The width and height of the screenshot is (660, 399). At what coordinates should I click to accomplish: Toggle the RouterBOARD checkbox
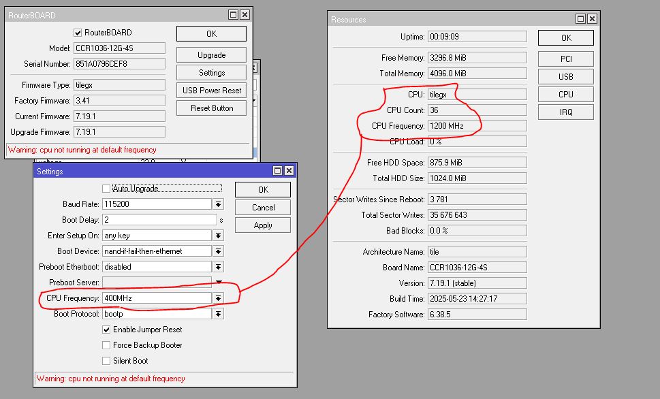tap(78, 33)
